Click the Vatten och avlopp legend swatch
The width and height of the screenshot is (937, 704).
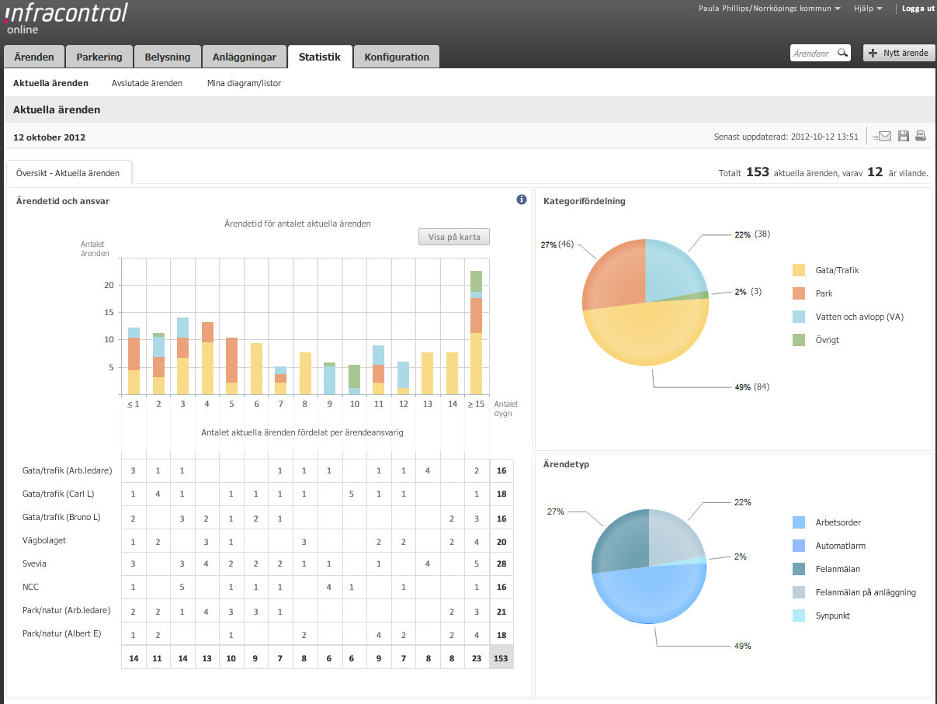point(799,317)
